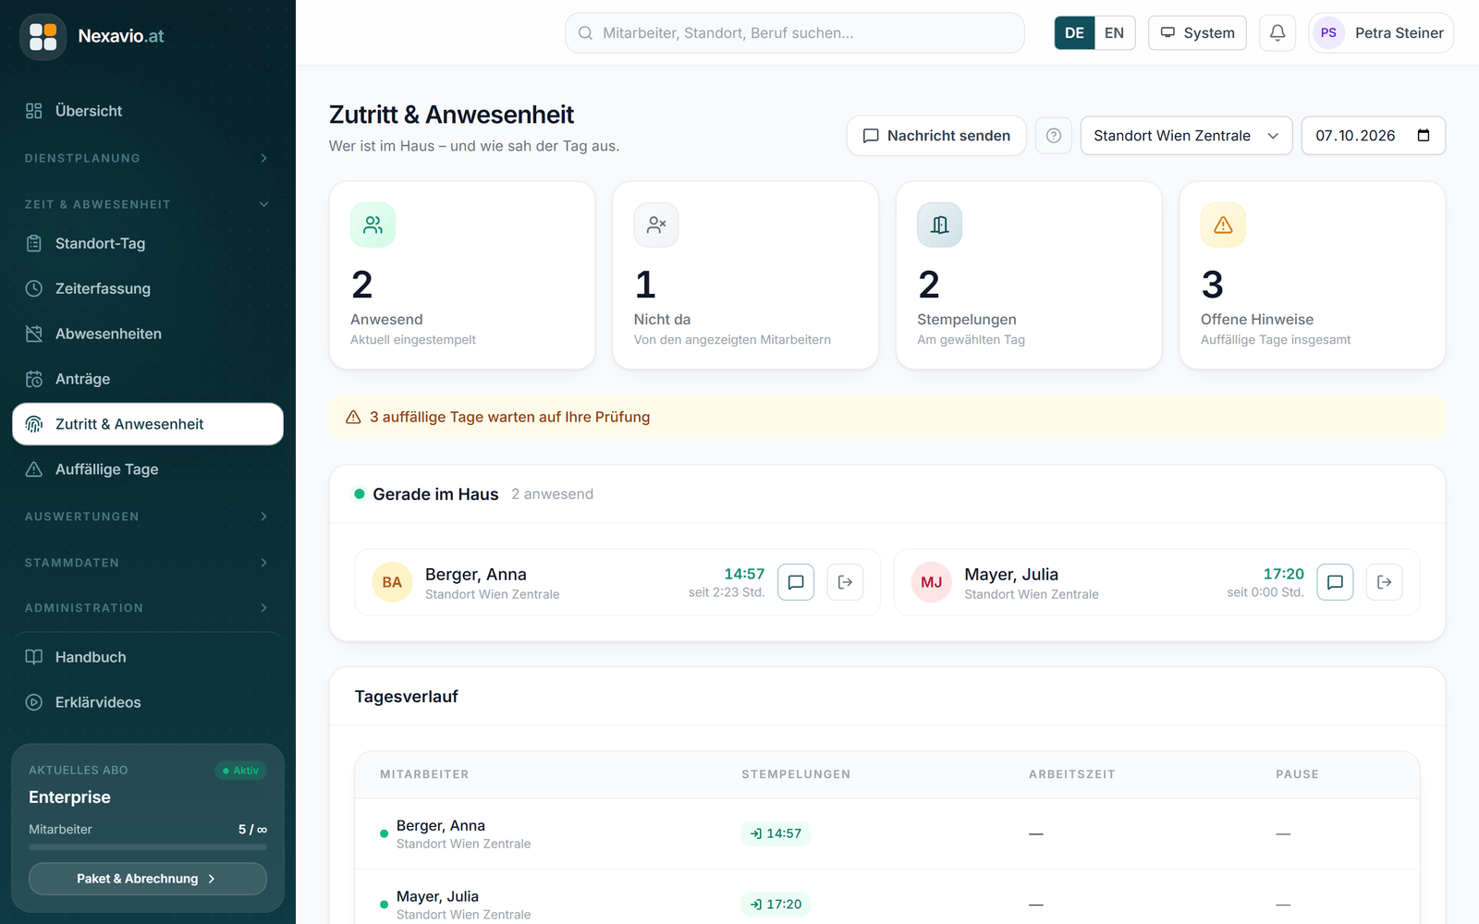The image size is (1479, 924).
Task: Send a message to Berger, Anna
Action: 796,582
